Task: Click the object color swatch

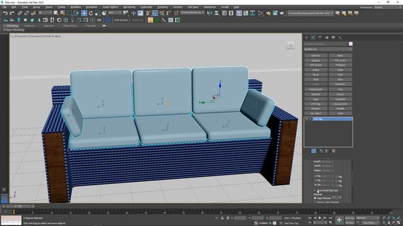Action: [x=351, y=44]
